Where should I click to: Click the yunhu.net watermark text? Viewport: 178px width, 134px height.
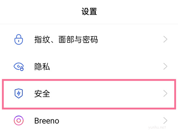pos(157,127)
